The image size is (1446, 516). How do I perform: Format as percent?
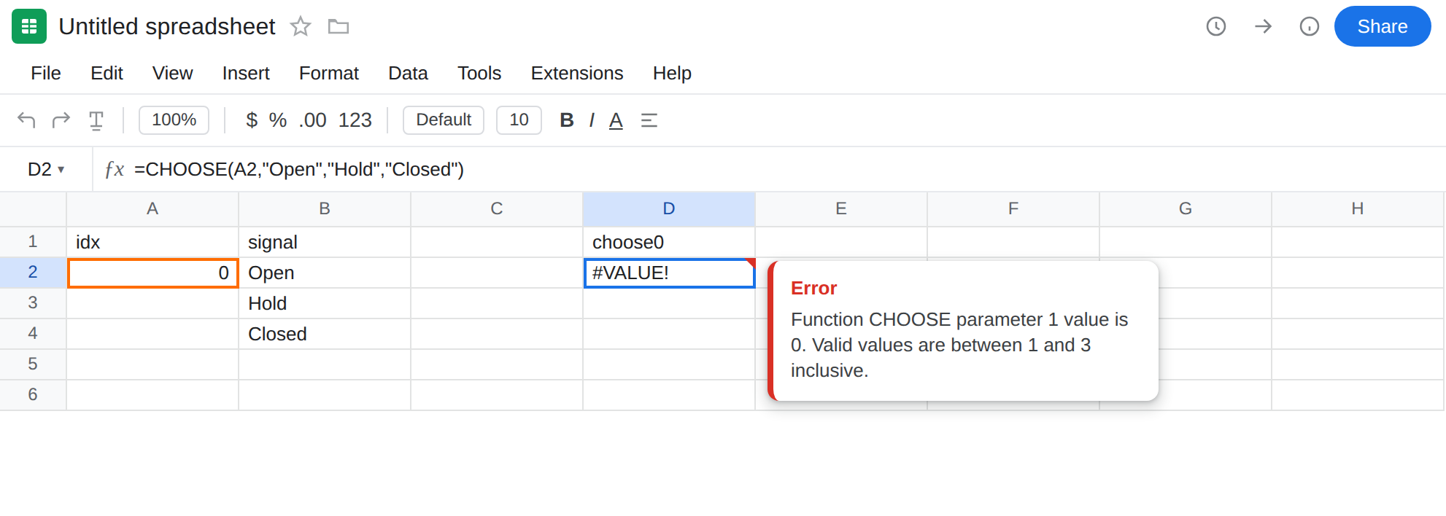[278, 120]
